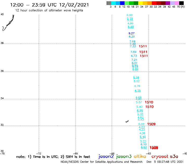Select the 's3a' satellite legend label
Viewport: 187px width, 164px height.
tap(174, 156)
